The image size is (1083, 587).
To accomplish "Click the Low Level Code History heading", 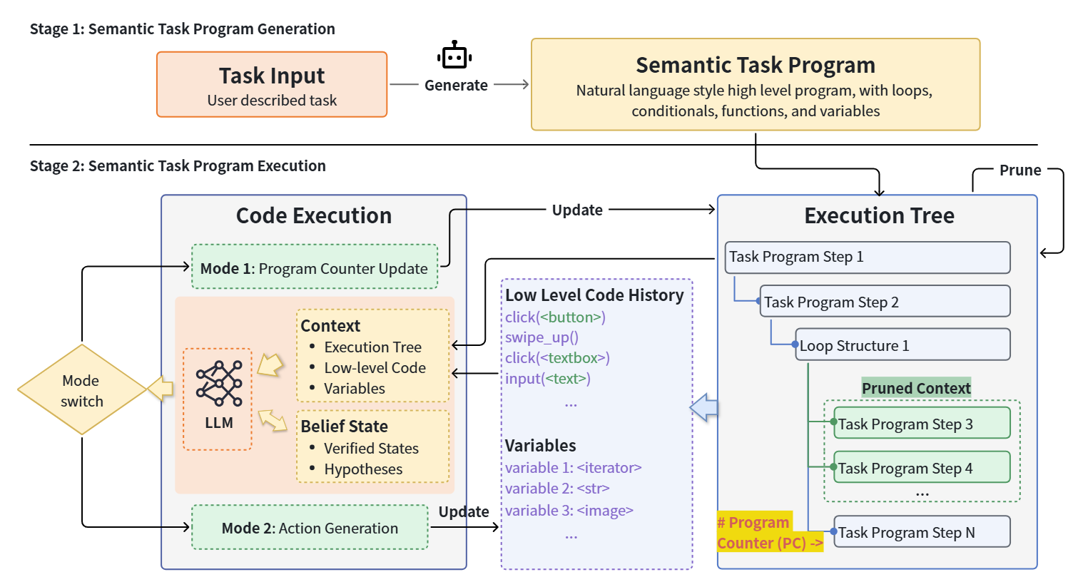I will point(594,295).
